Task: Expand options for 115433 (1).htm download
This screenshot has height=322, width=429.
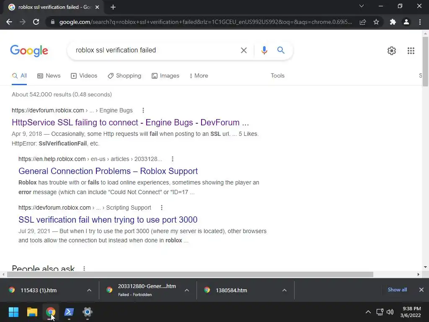Action: point(89,290)
